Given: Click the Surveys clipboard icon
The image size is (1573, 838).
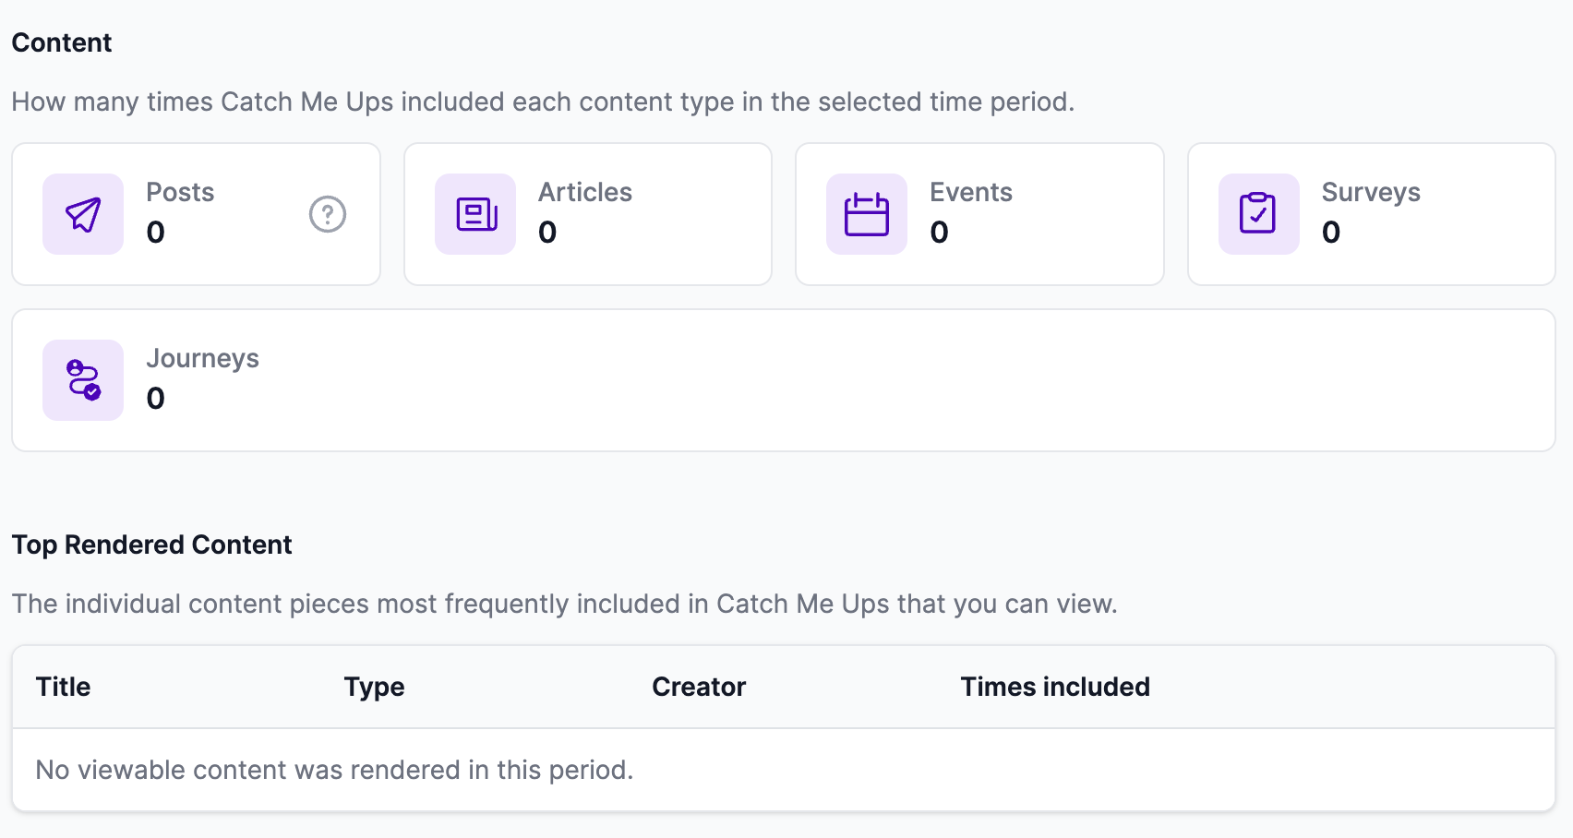Looking at the screenshot, I should click(x=1259, y=214).
